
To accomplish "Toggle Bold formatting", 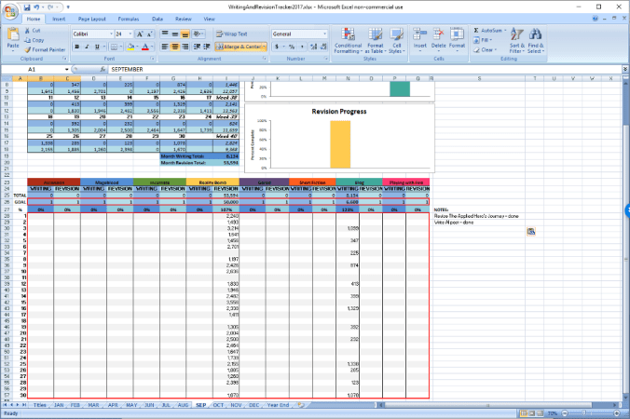I will pyautogui.click(x=76, y=46).
